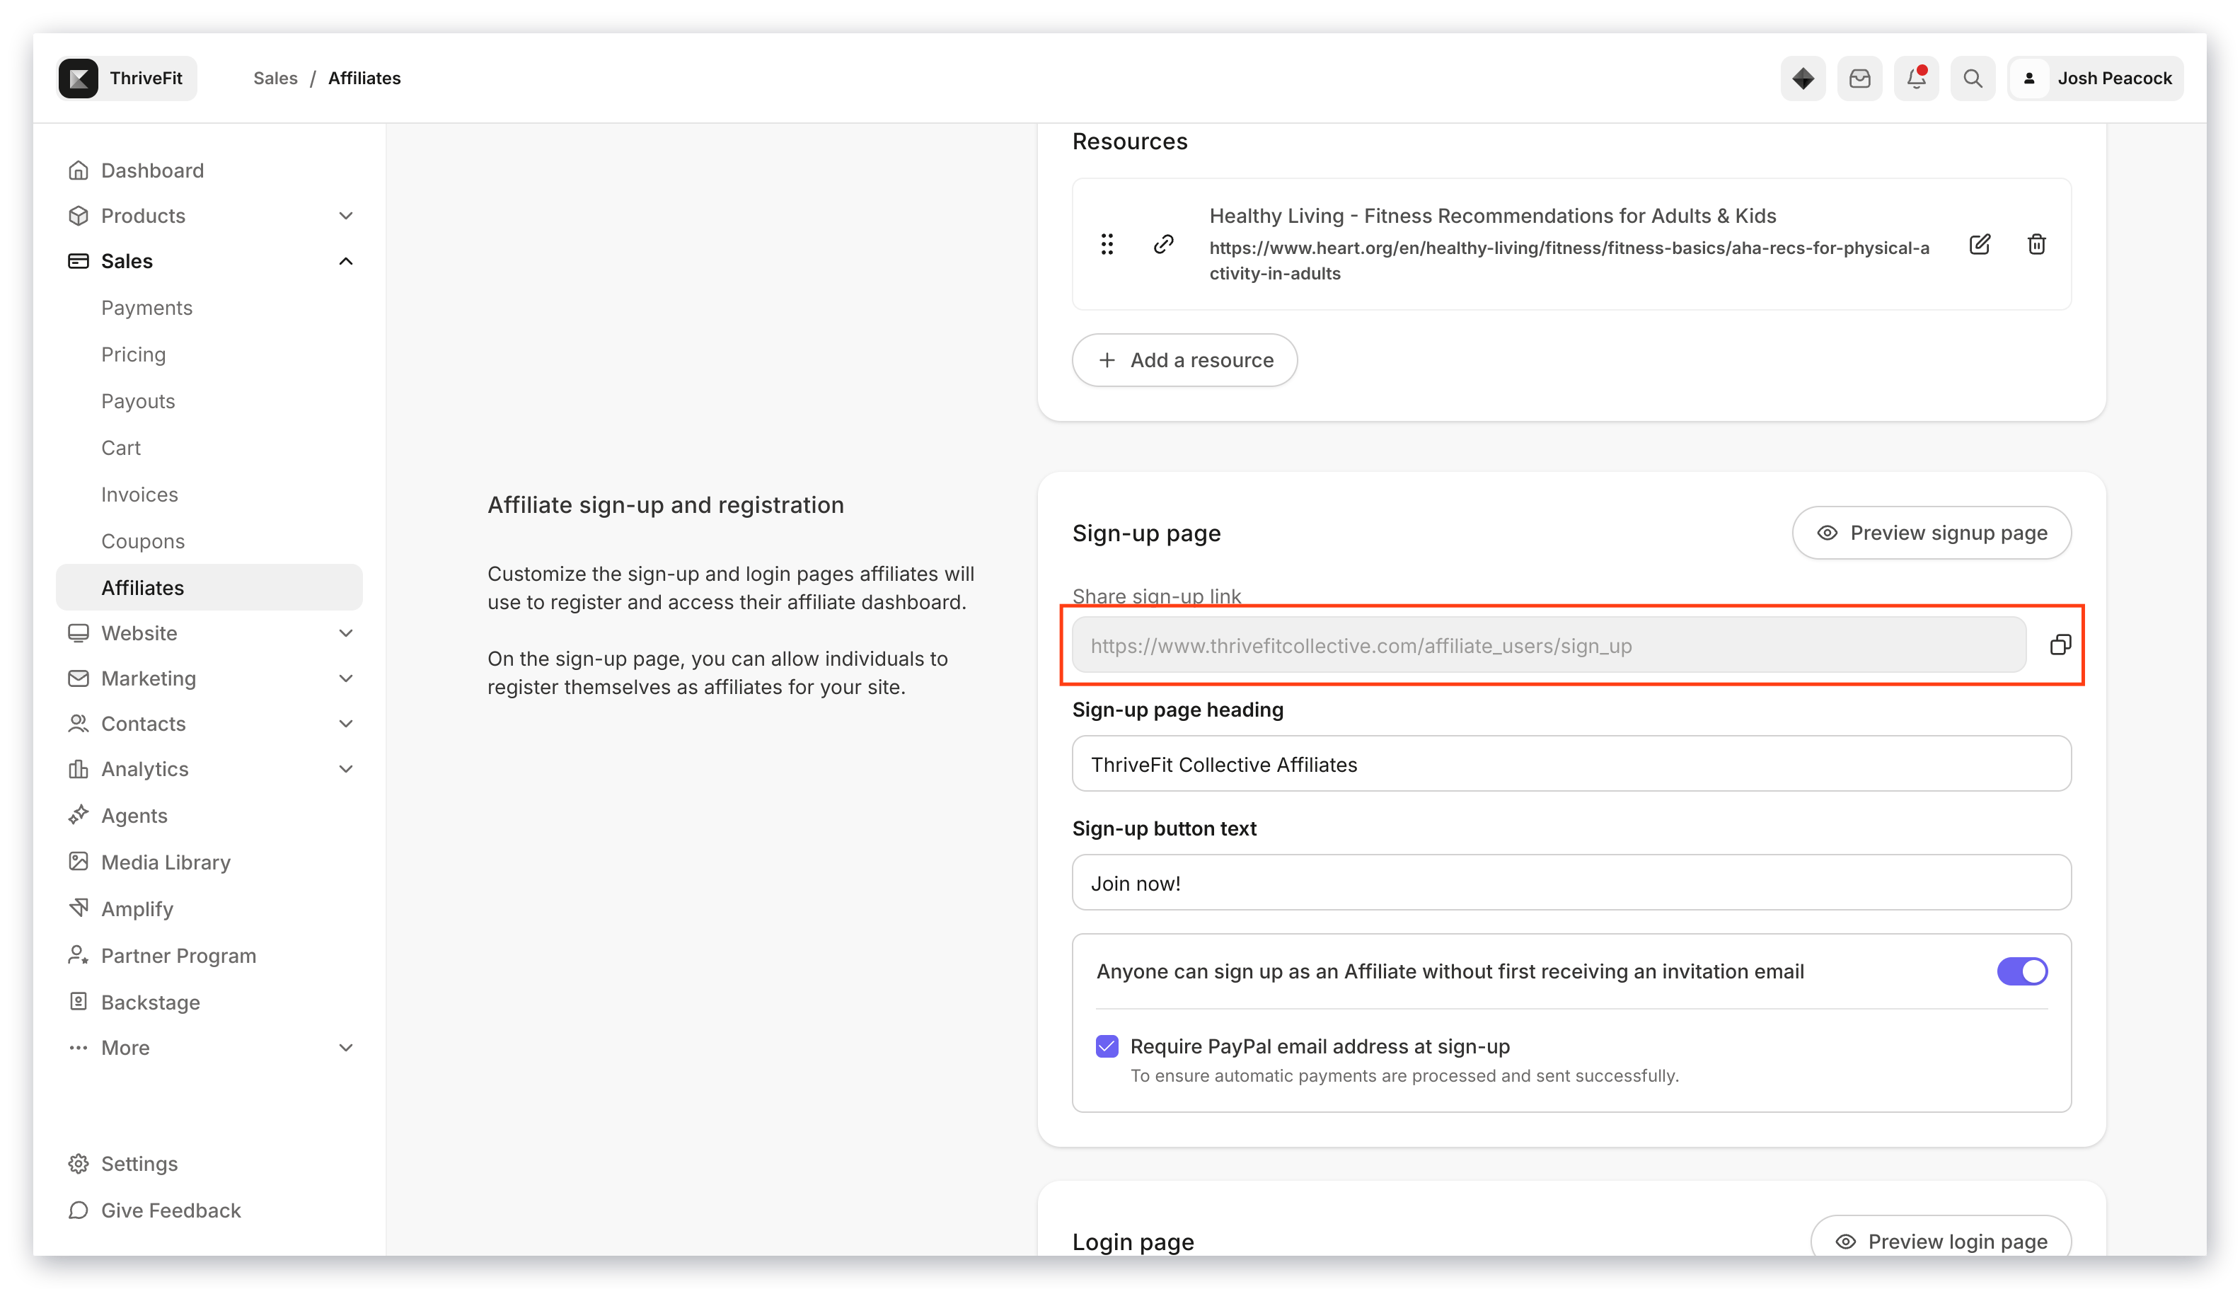The width and height of the screenshot is (2240, 1289).
Task: Click the Sign-up button text field
Action: click(1571, 883)
